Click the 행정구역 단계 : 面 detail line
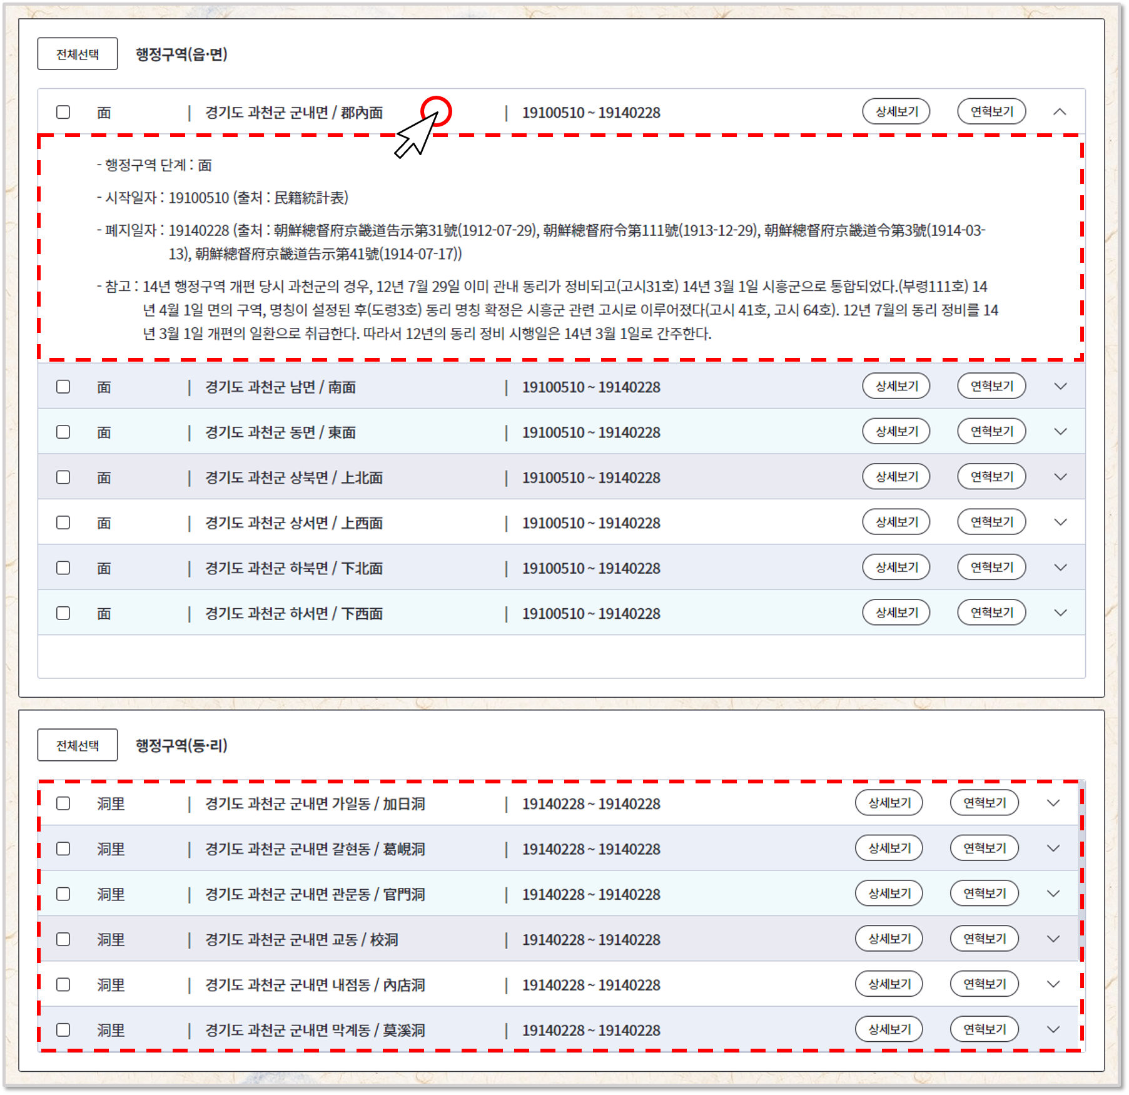 click(x=154, y=165)
